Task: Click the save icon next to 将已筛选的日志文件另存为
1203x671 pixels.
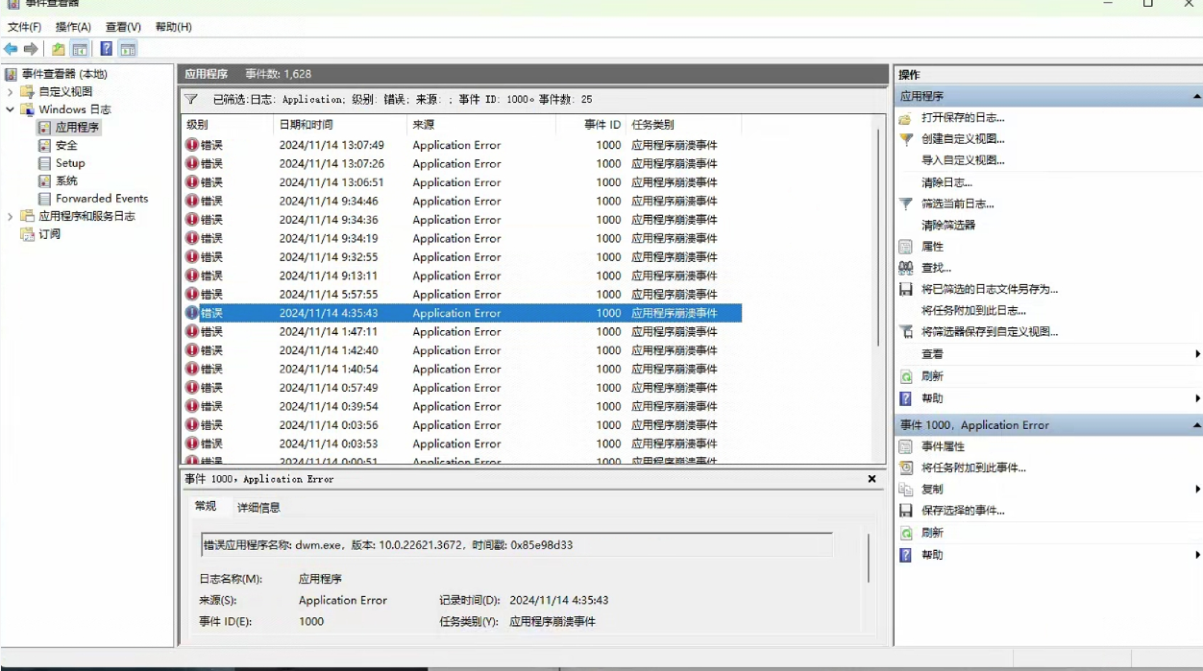Action: pyautogui.click(x=905, y=289)
